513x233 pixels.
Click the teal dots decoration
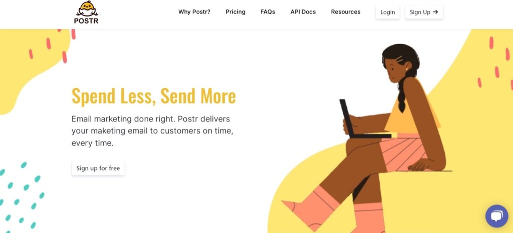tap(21, 196)
